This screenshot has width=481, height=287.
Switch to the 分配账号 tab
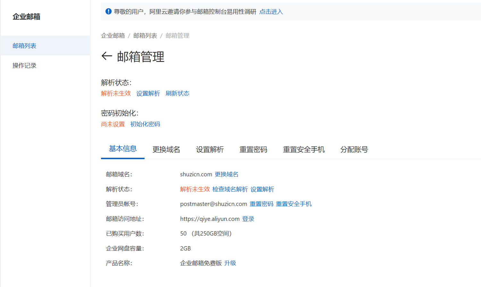(x=354, y=149)
